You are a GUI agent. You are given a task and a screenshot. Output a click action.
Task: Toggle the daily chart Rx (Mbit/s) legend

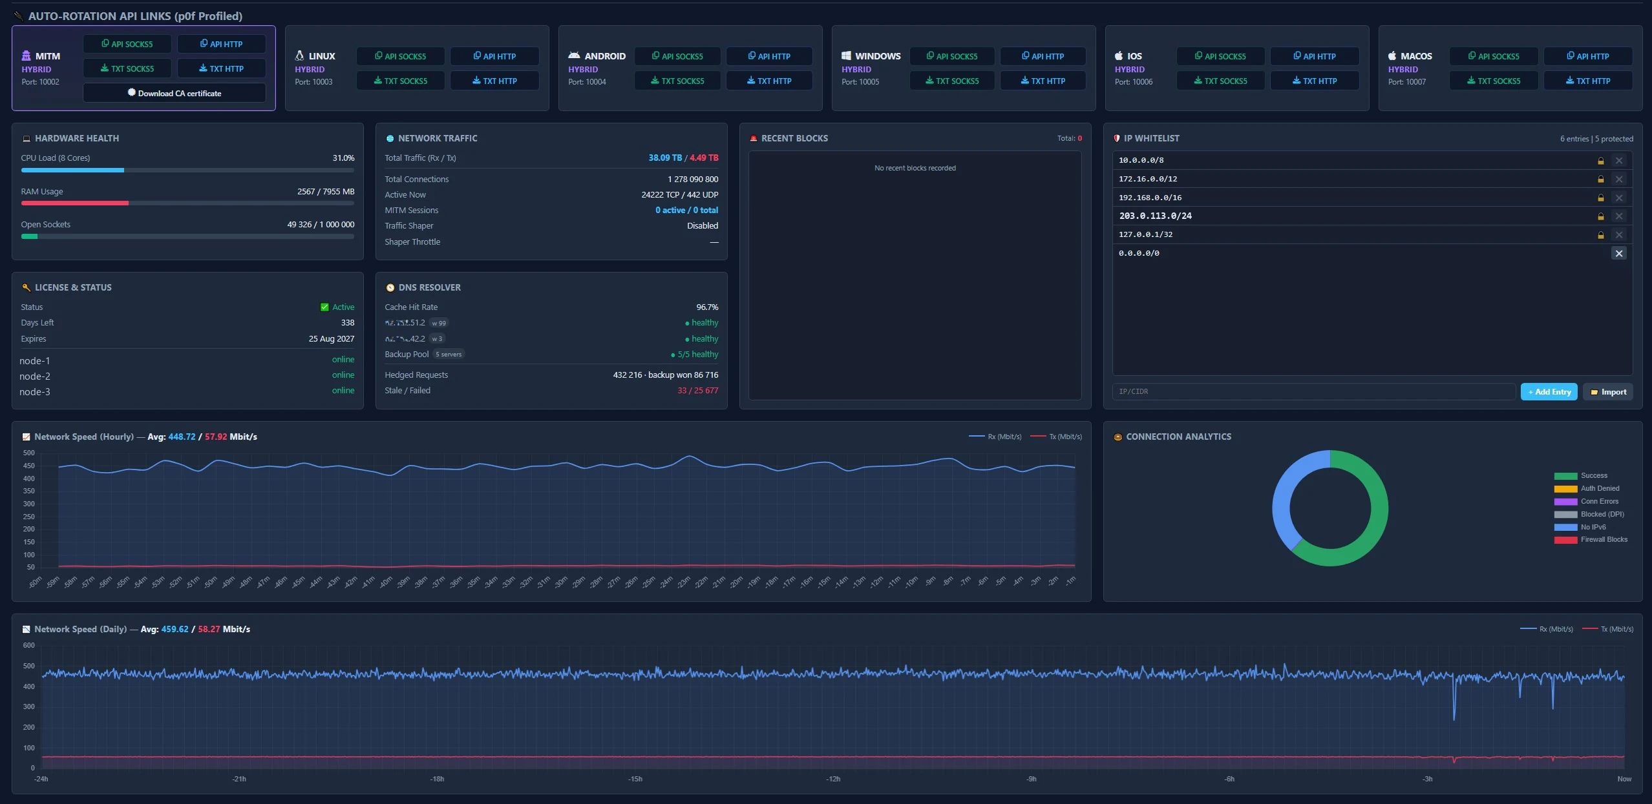click(1547, 629)
